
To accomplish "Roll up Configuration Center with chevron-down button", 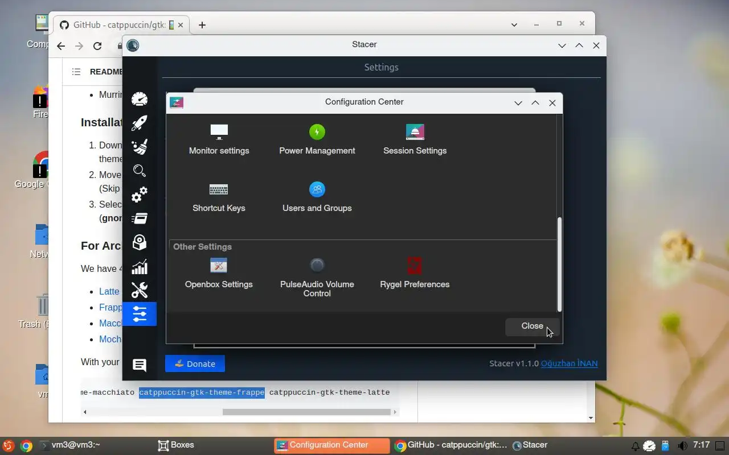I will [518, 103].
